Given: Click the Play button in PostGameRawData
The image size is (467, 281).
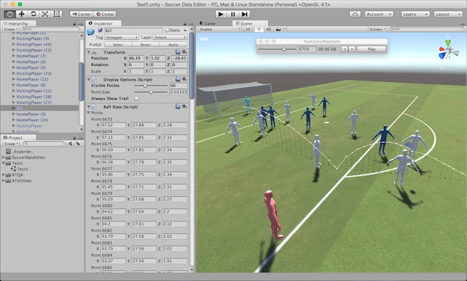Looking at the screenshot, I should click(372, 49).
